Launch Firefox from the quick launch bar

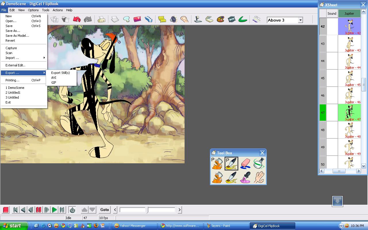96,226
